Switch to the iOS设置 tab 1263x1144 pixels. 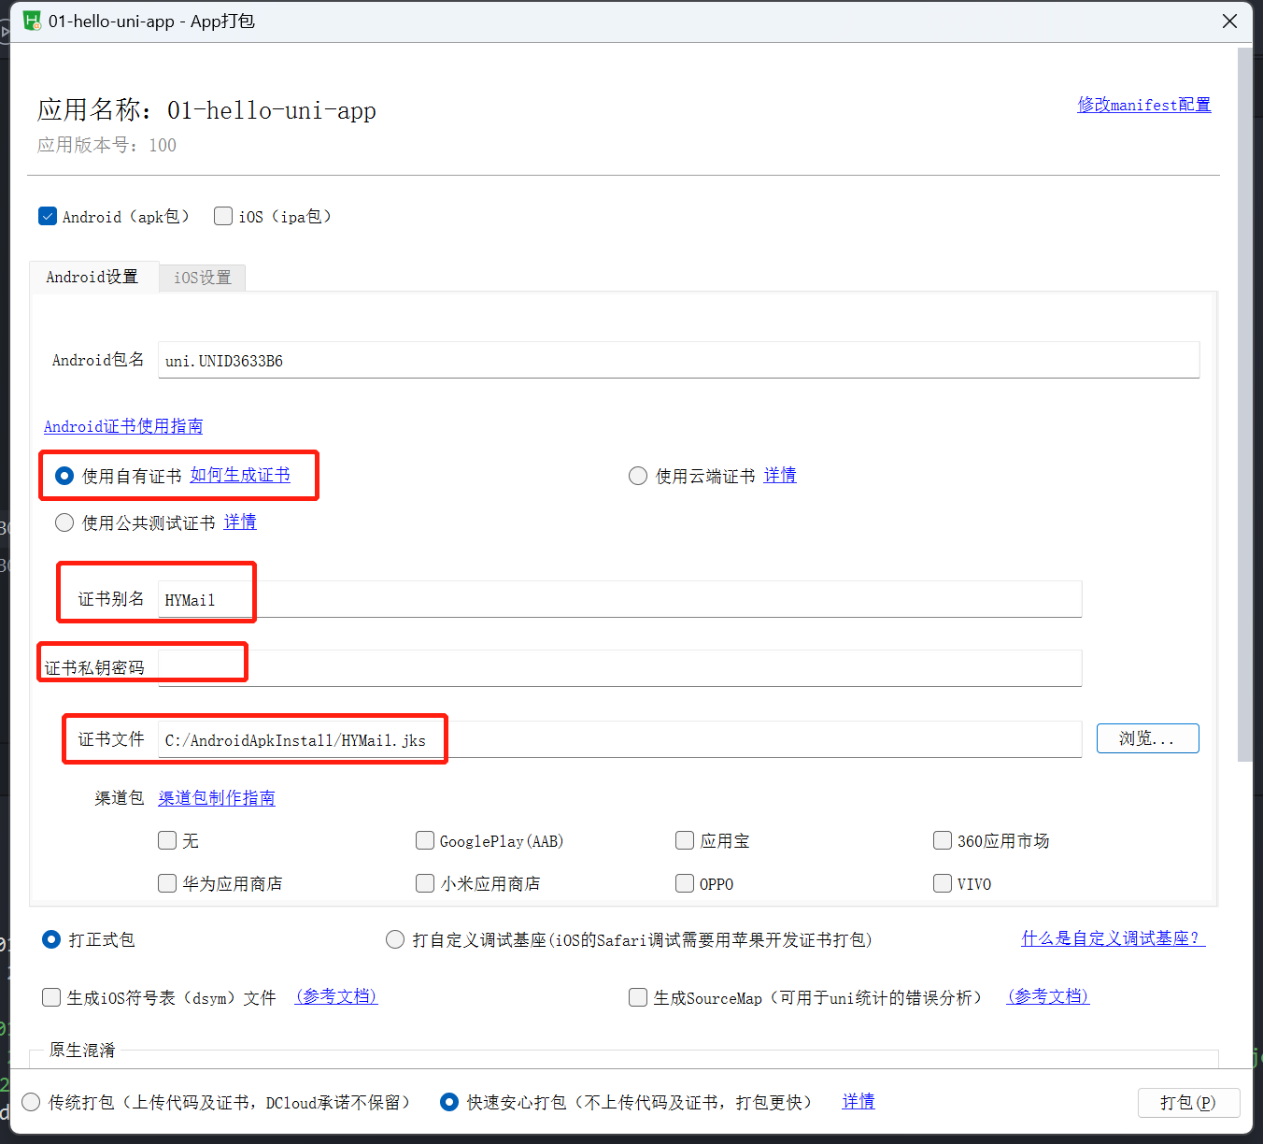coord(202,278)
